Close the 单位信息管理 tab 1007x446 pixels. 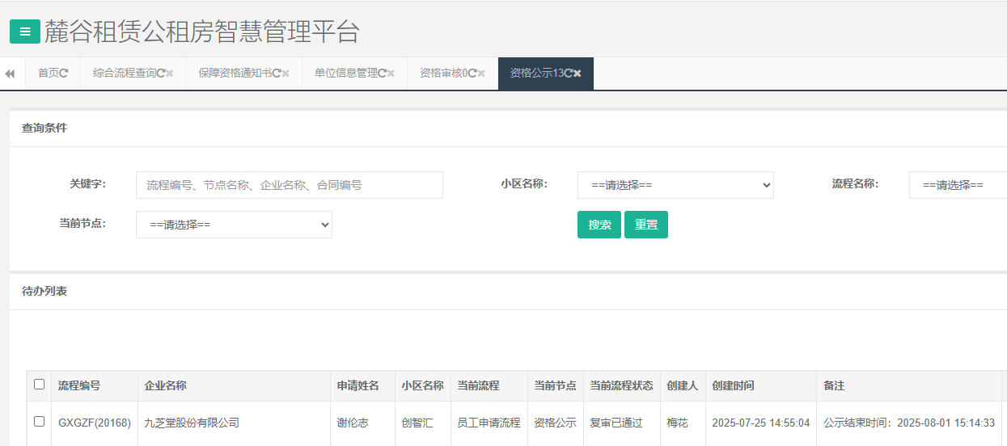[391, 74]
